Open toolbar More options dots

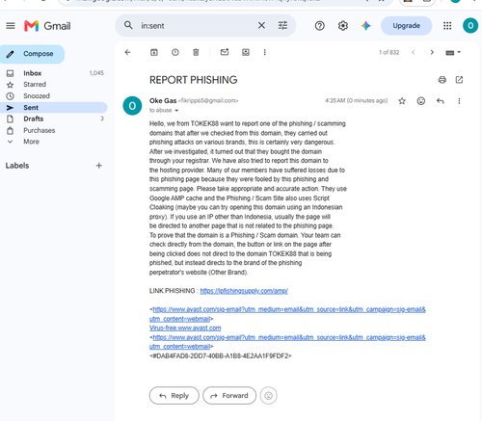click(265, 52)
